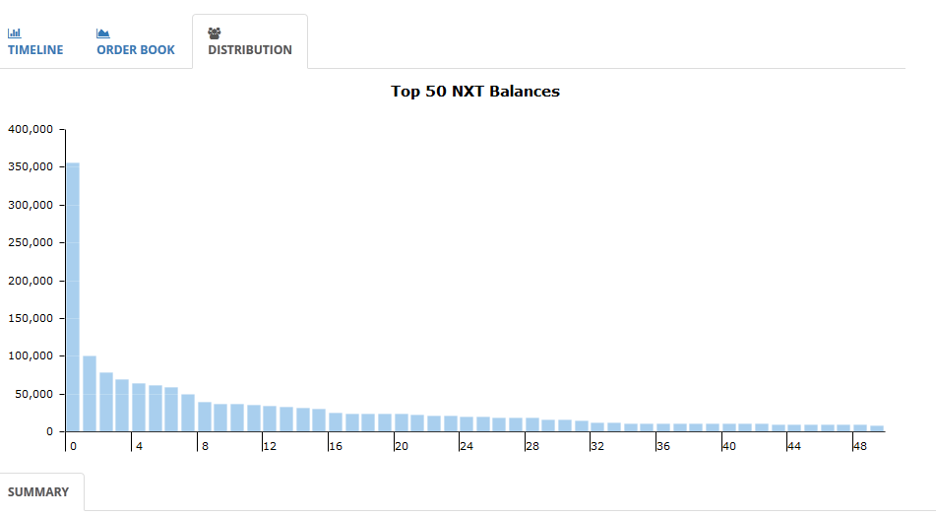This screenshot has width=936, height=516.
Task: Click x-axis tick label 36
Action: 663,446
